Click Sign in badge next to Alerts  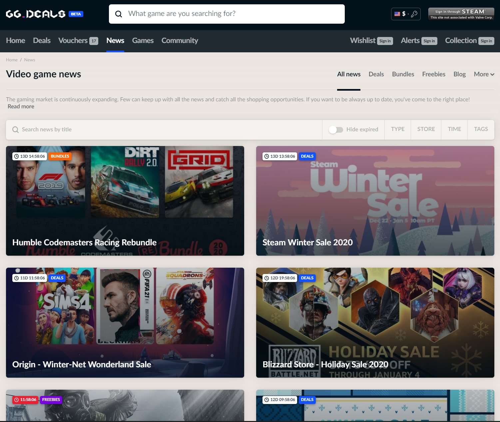point(429,41)
